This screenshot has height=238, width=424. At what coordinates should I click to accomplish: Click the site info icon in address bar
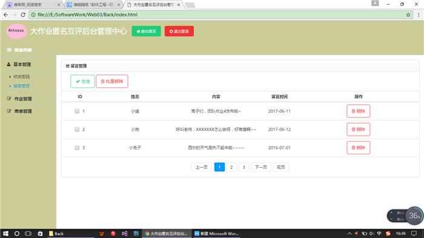pos(33,15)
